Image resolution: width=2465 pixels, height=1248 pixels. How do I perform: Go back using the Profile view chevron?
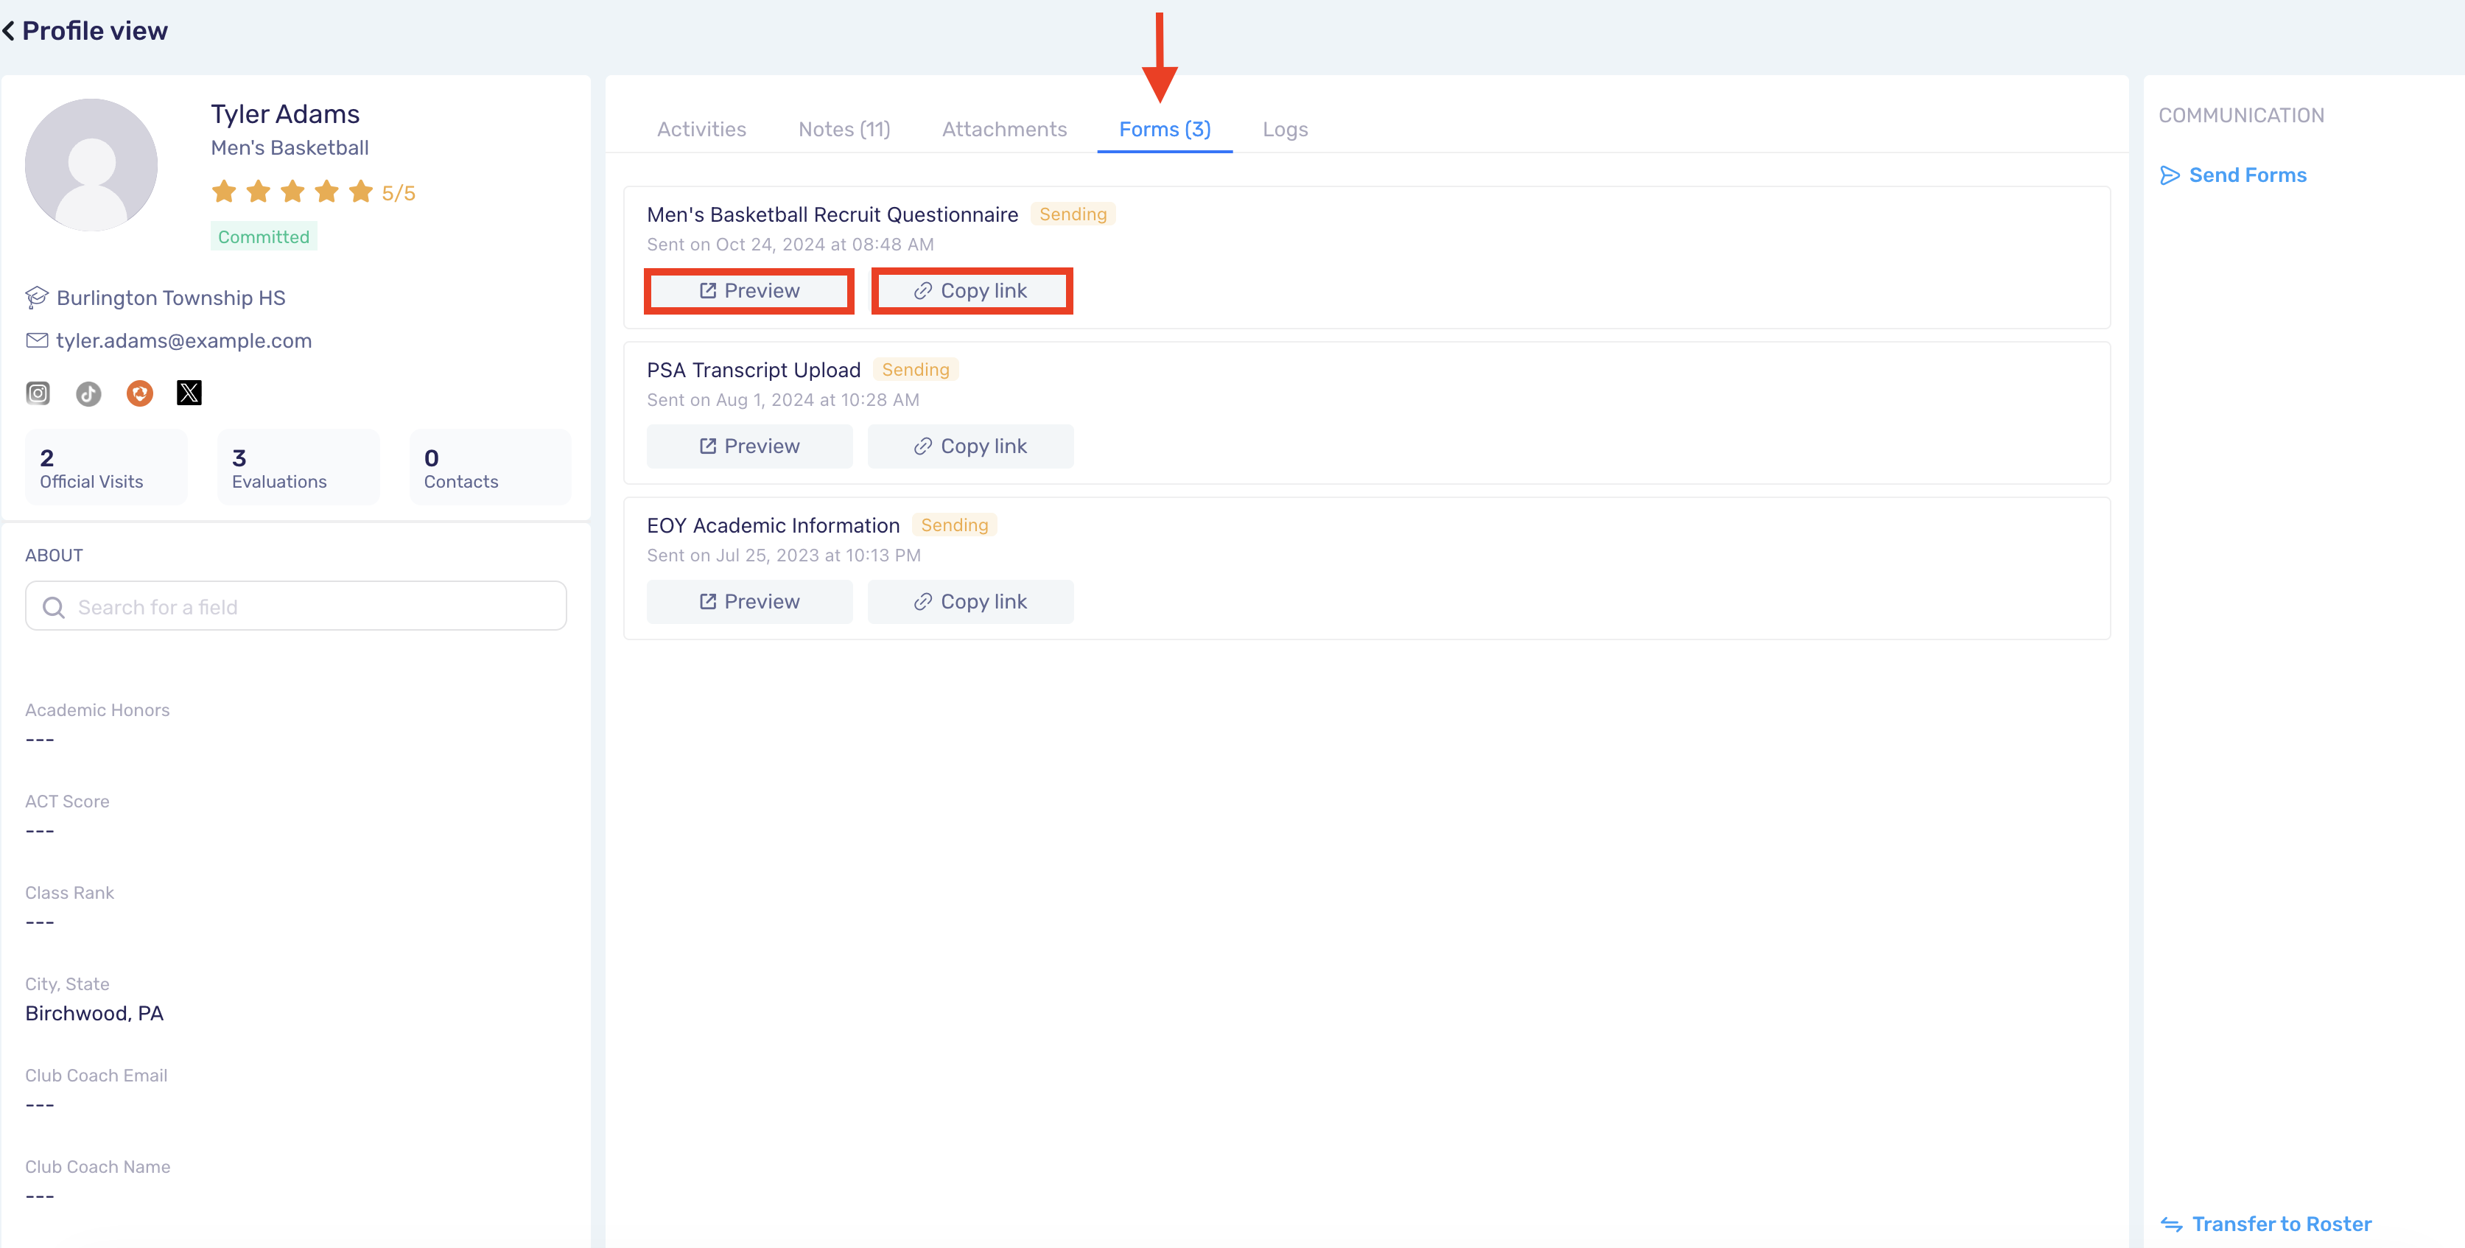9,31
